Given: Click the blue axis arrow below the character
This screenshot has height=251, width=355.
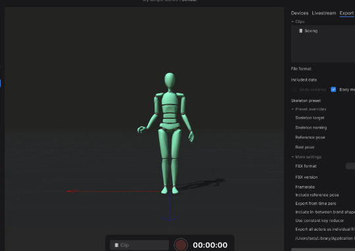Looking at the screenshot, I should click(170, 218).
